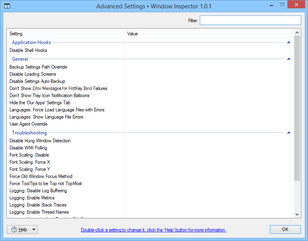Image resolution: width=308 pixels, height=241 pixels.
Task: Select Backup Settings Path Override row
Action: point(38,67)
